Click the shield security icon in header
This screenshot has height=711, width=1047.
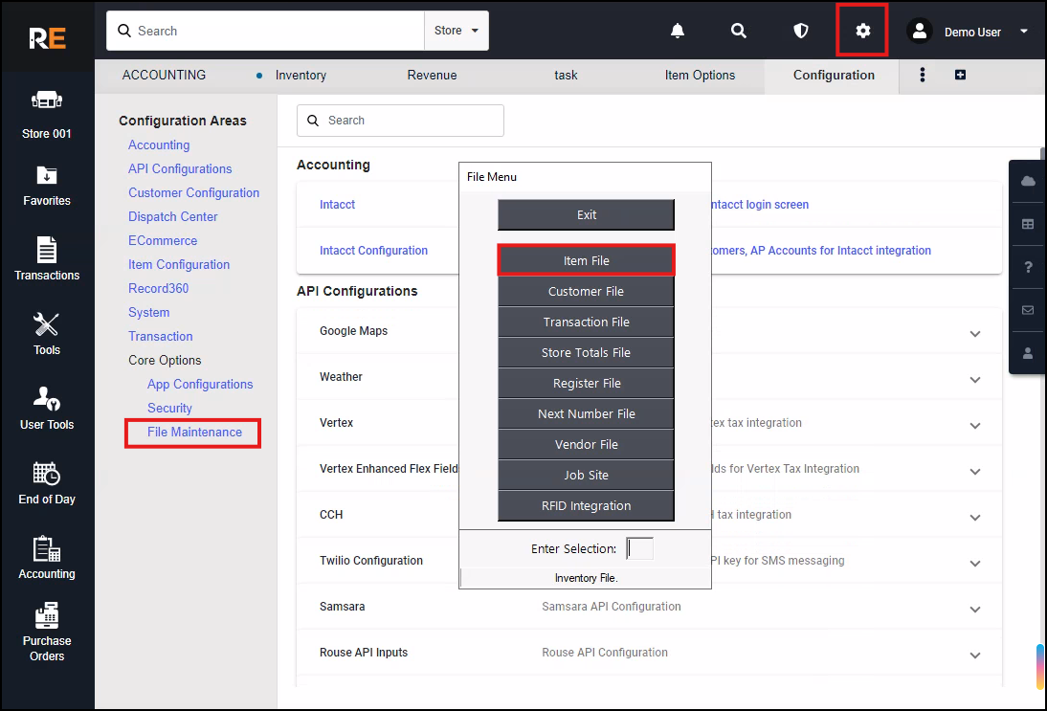(801, 31)
